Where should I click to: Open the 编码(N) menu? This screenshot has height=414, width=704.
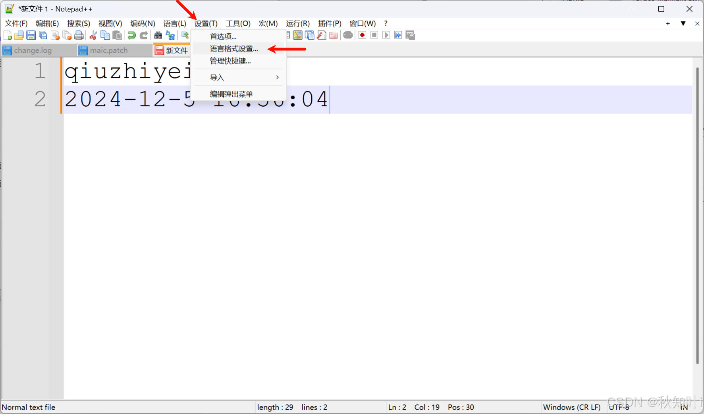pos(143,23)
